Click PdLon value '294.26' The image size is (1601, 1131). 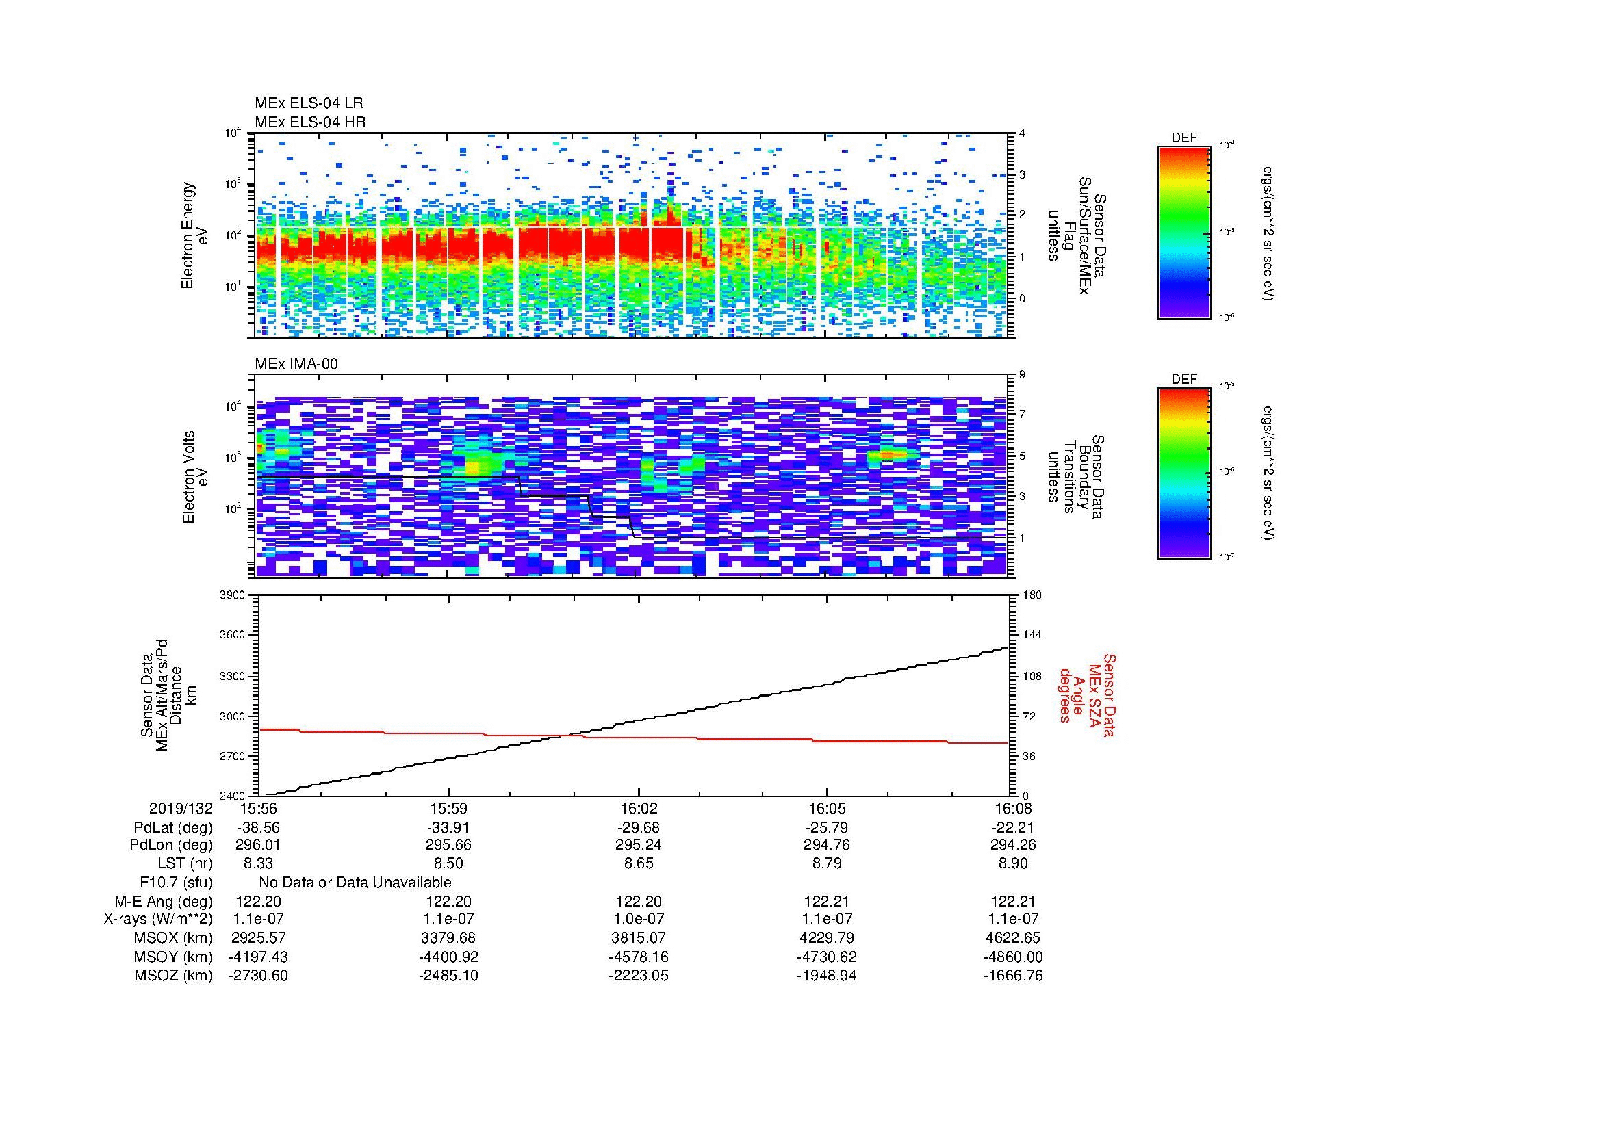(x=1013, y=845)
